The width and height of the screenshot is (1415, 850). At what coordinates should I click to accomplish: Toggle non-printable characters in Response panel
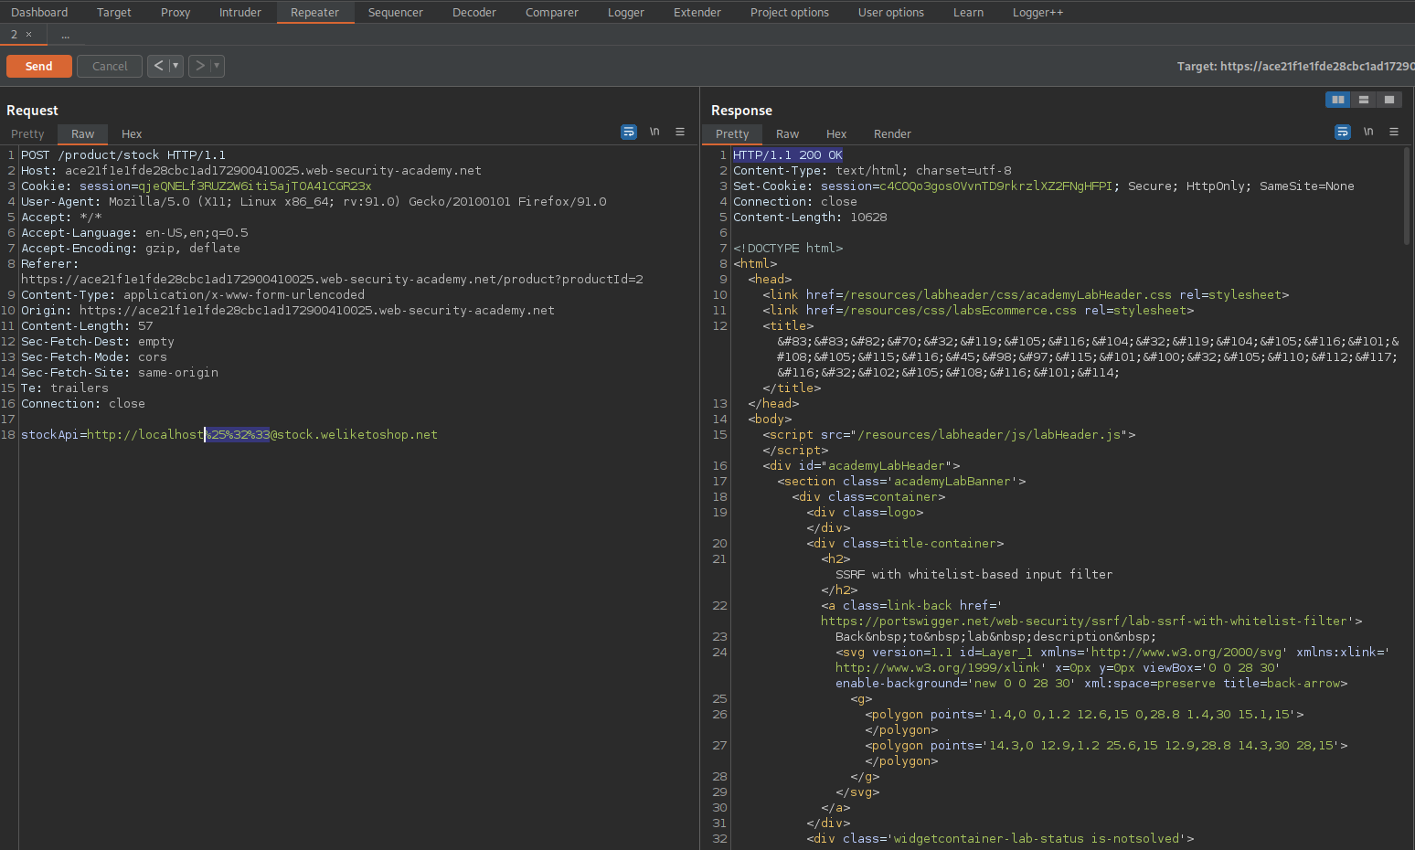coord(1368,133)
